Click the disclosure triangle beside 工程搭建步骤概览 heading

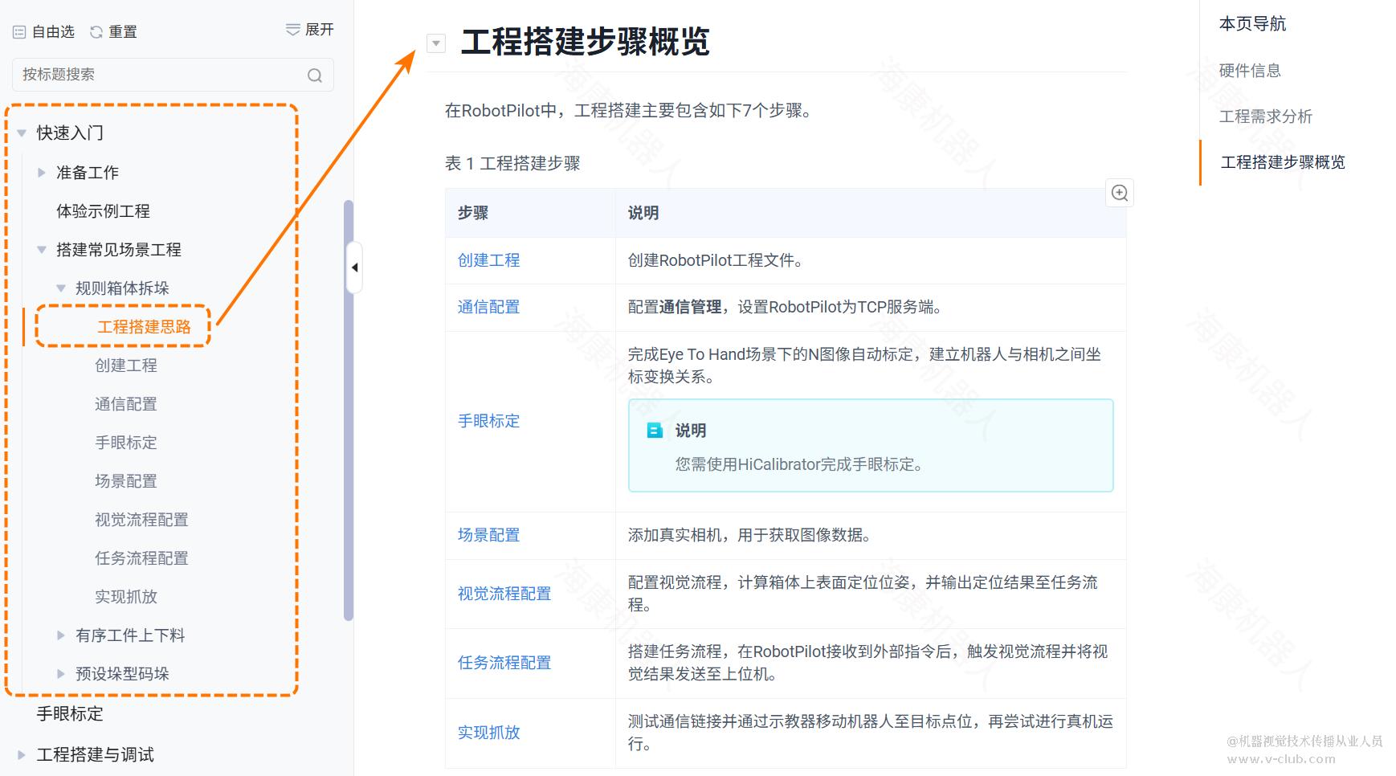435,43
